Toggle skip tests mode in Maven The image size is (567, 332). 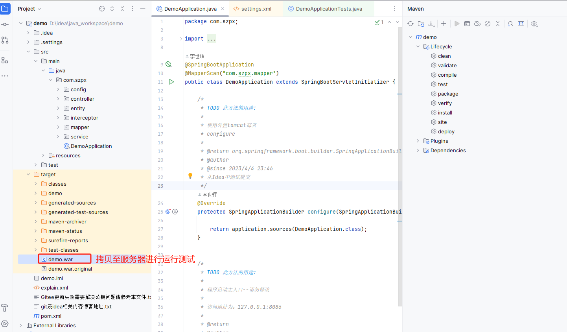tap(488, 24)
